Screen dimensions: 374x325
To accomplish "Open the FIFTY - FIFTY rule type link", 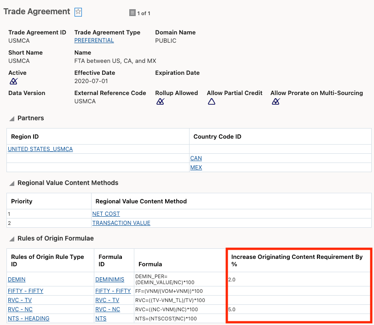I will pyautogui.click(x=26, y=291).
